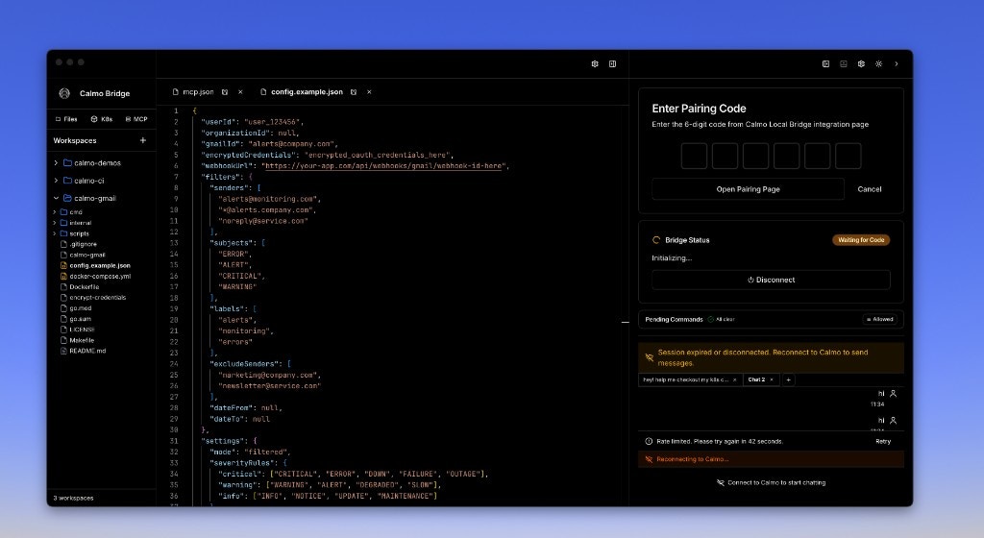Click the Bridge Status spinner icon
This screenshot has height=538, width=984.
[x=656, y=240]
